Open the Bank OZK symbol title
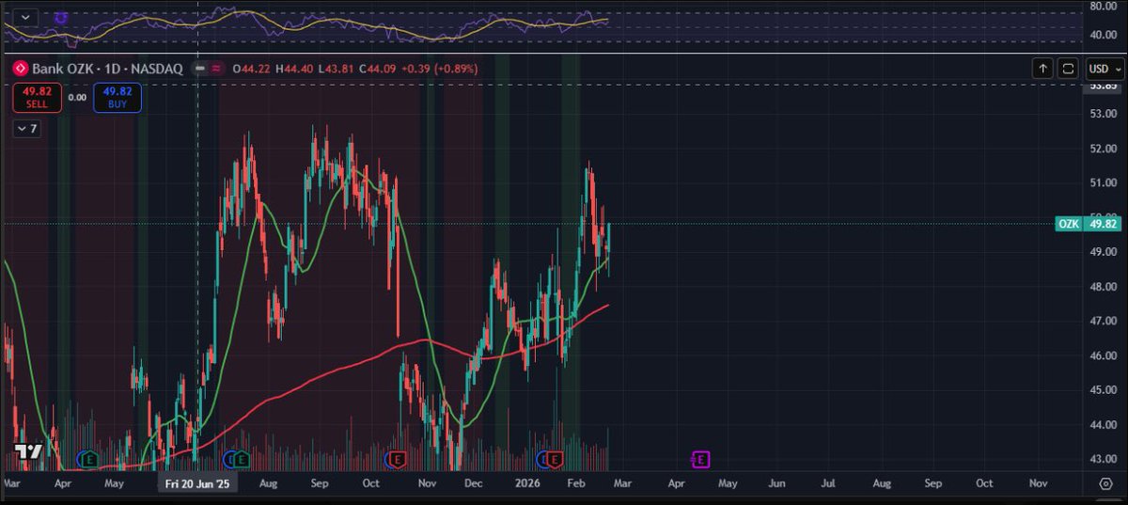The image size is (1128, 505). tap(105, 69)
